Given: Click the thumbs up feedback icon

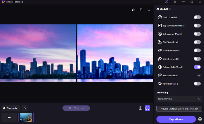Looking at the screenshot, I should click(x=133, y=10).
